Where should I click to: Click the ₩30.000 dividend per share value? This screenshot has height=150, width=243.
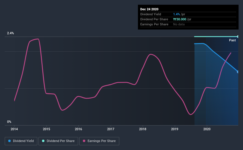tap(180, 19)
